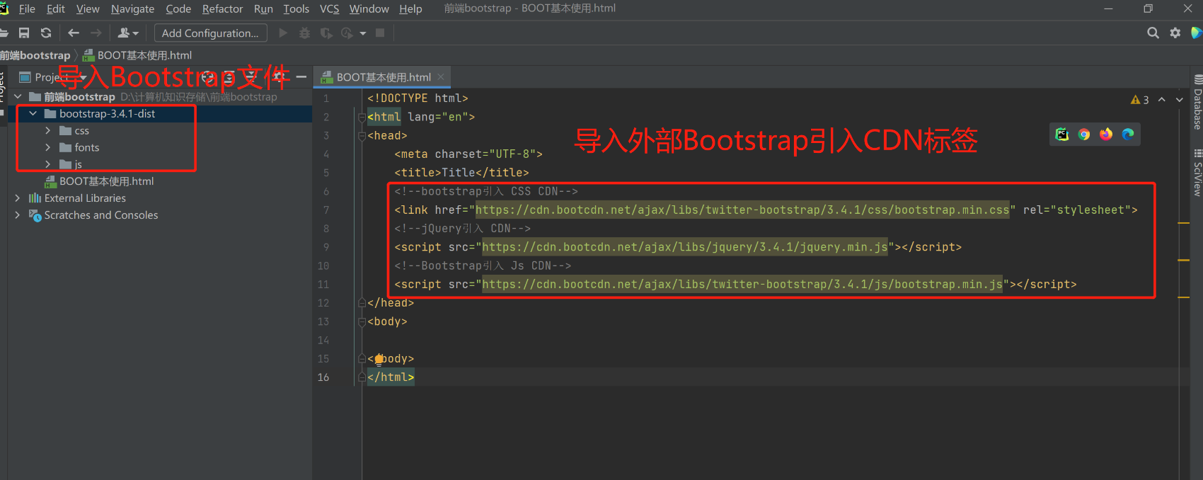
Task: Expand the fonts folder
Action: (47, 147)
